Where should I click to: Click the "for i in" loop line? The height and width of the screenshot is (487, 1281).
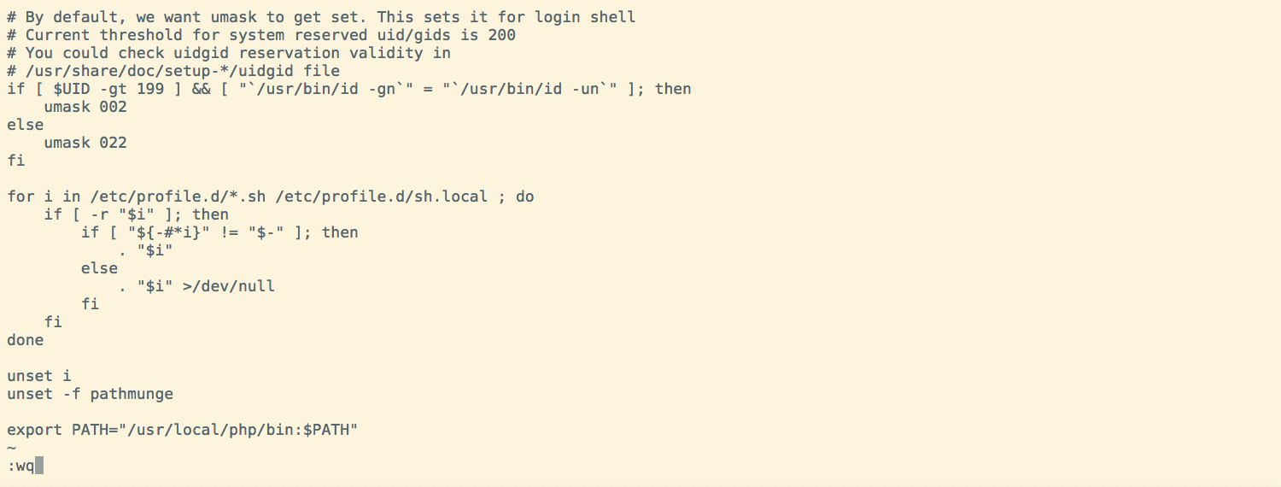[x=270, y=197]
